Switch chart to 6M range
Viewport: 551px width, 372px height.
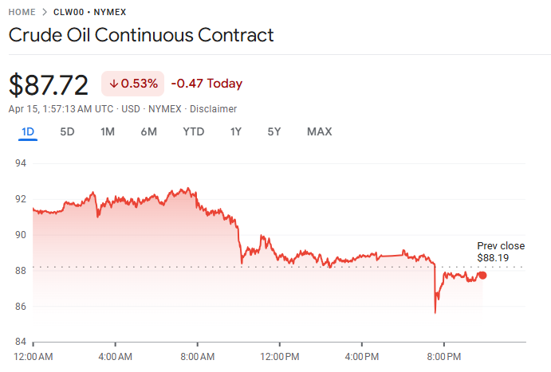point(148,131)
